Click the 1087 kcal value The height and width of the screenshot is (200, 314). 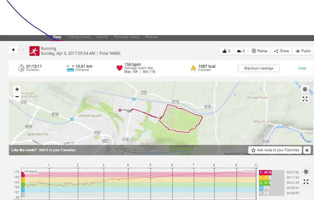coord(207,66)
